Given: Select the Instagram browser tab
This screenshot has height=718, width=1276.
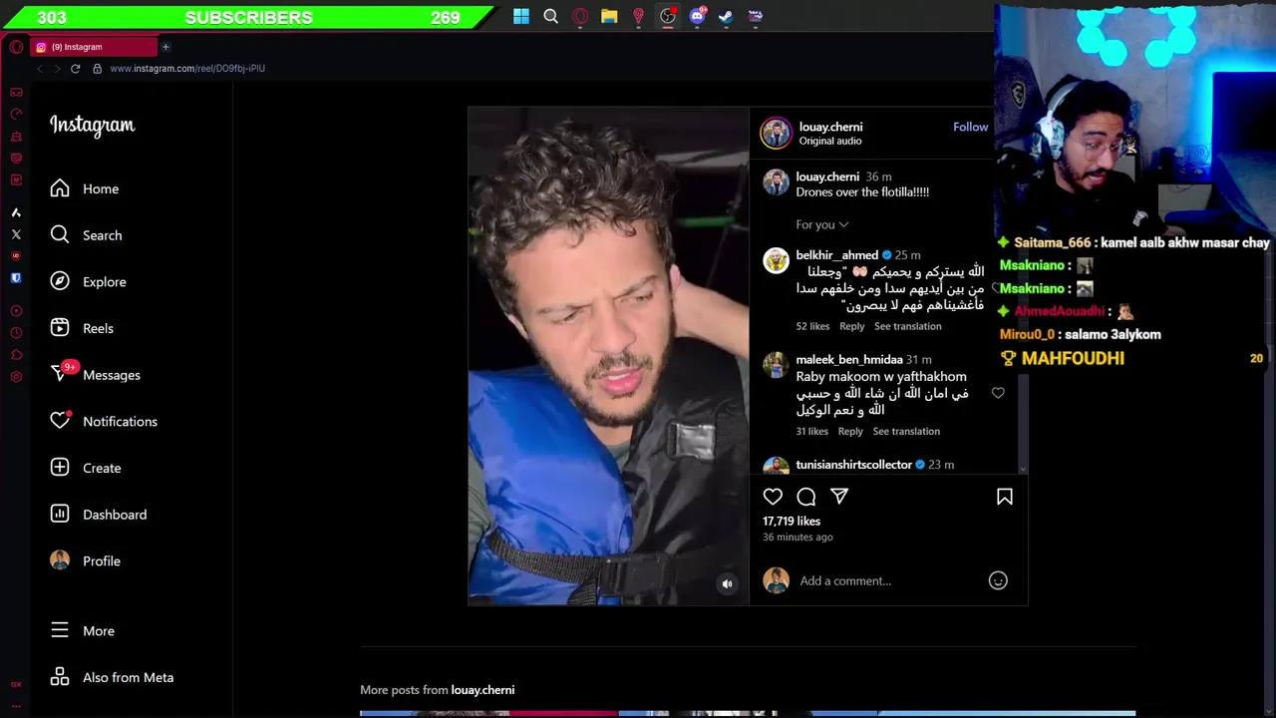Looking at the screenshot, I should coord(95,47).
